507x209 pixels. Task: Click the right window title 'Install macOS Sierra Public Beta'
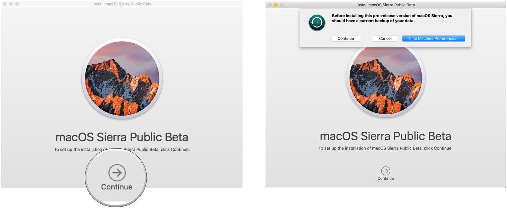point(386,5)
